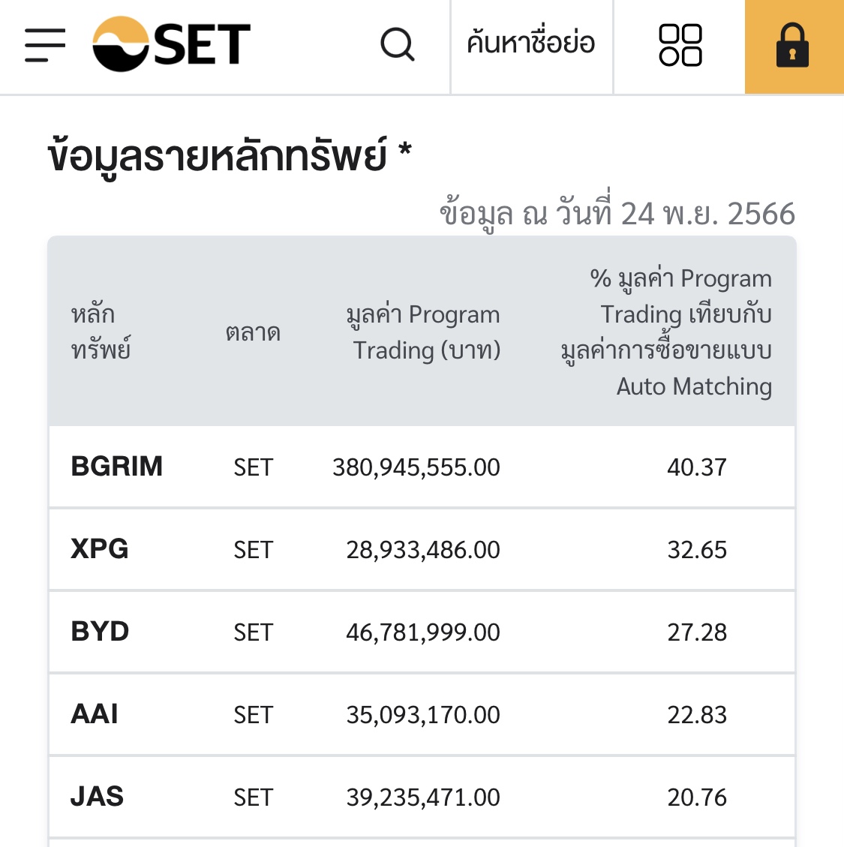Click SET market cell in XPG row
This screenshot has width=844, height=847.
click(x=253, y=550)
